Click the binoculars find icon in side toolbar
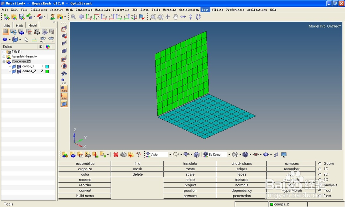The image size is (345, 207). [64, 74]
